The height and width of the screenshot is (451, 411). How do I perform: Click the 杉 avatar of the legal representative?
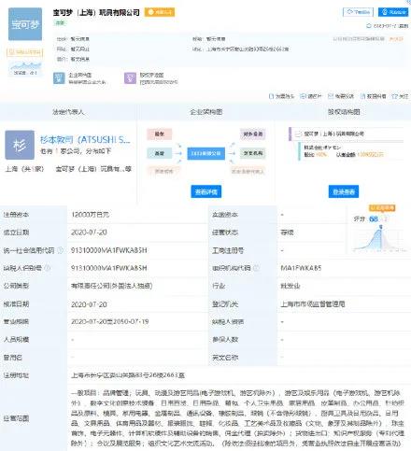[20, 145]
